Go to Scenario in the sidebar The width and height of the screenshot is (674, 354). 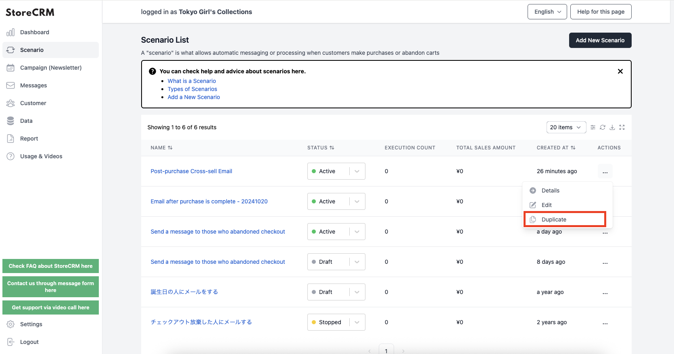point(50,50)
